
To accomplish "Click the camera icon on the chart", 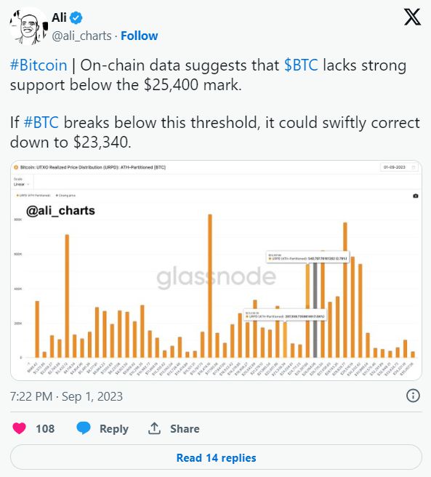I will pyautogui.click(x=416, y=196).
